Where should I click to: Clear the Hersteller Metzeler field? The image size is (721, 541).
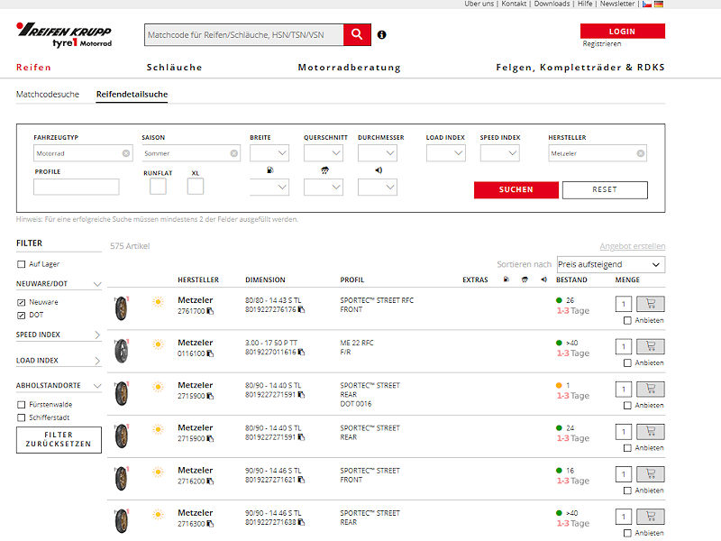pyautogui.click(x=641, y=153)
